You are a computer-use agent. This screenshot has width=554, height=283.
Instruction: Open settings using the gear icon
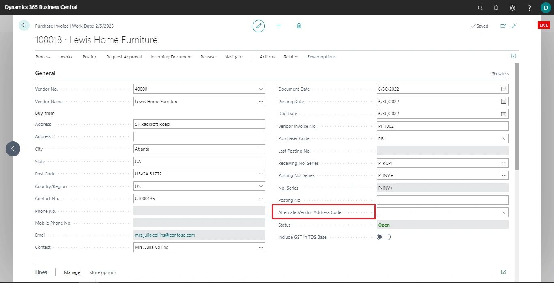click(512, 8)
